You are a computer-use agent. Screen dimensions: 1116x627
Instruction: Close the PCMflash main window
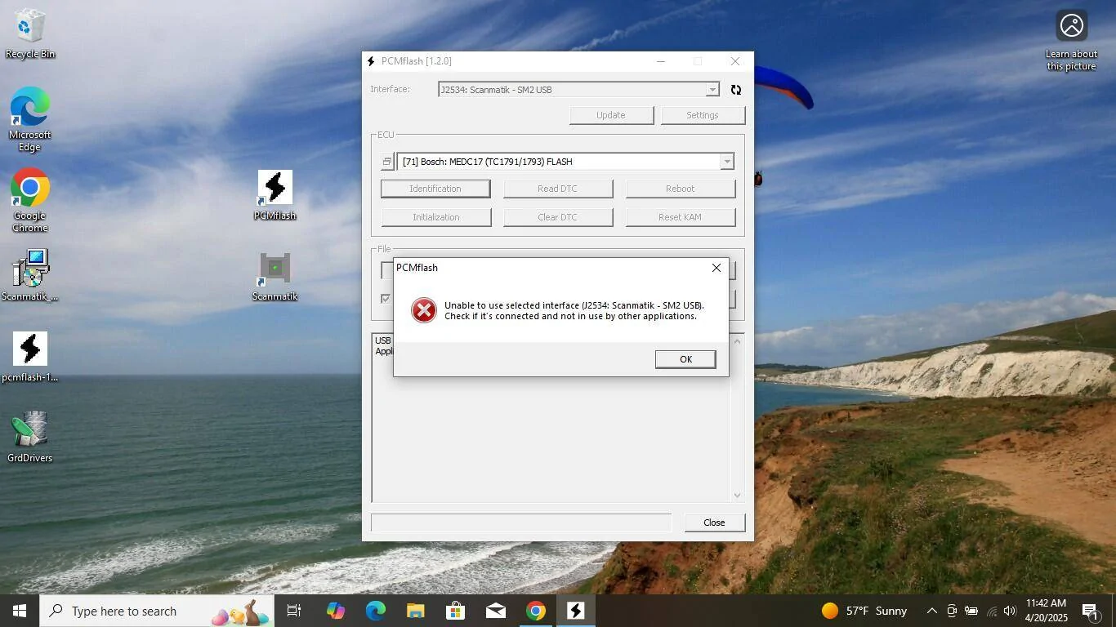pyautogui.click(x=735, y=61)
